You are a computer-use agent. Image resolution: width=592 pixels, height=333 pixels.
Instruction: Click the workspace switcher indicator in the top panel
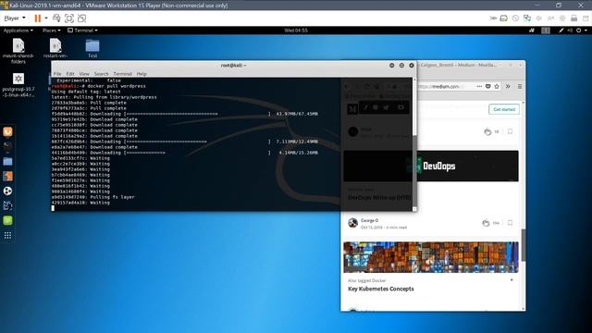pos(546,31)
